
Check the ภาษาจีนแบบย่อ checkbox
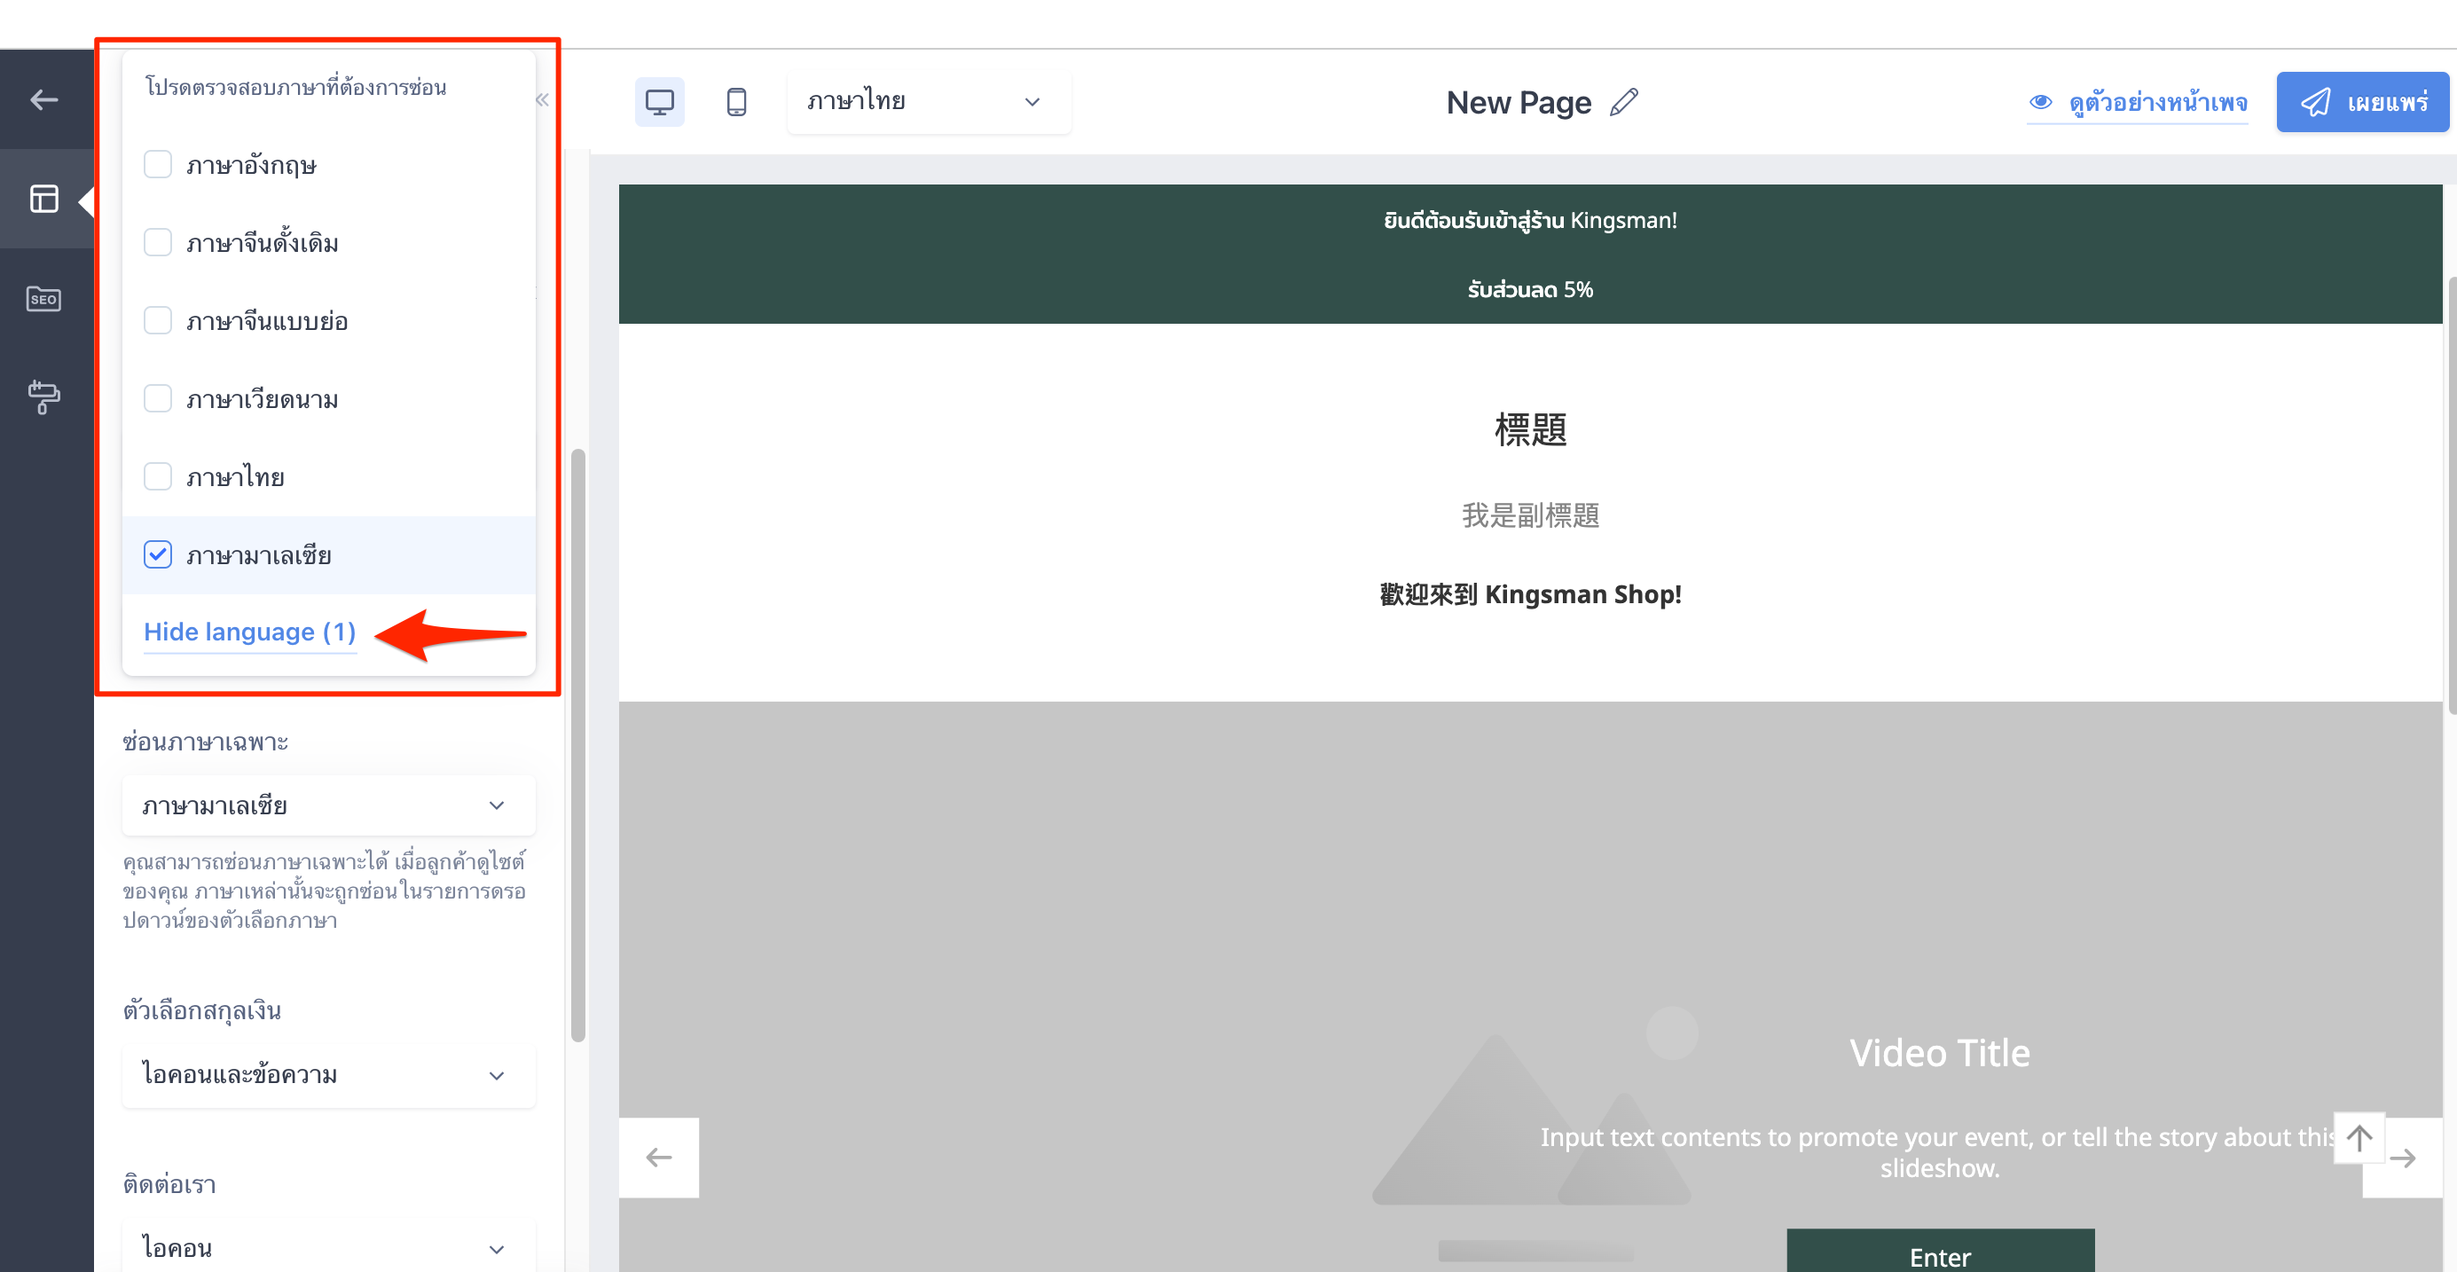click(157, 320)
